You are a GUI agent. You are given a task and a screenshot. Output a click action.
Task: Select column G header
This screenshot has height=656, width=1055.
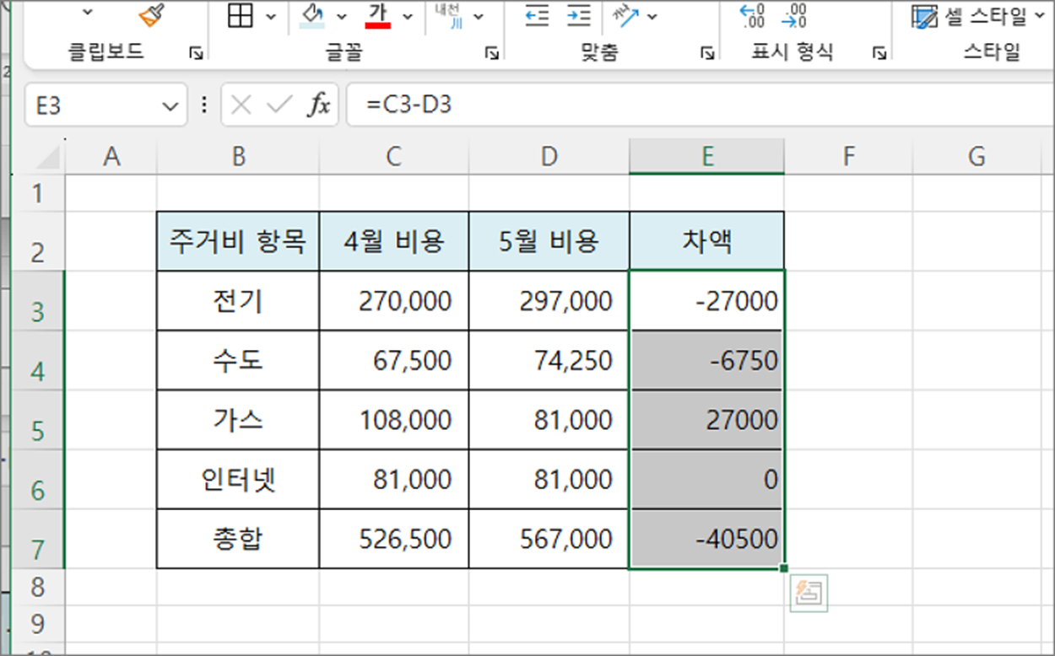pos(977,156)
